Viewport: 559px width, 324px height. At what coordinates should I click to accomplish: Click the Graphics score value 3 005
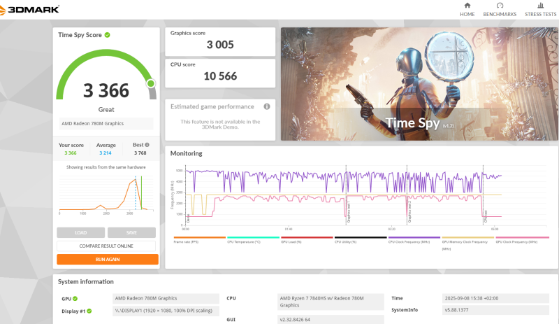click(x=220, y=45)
